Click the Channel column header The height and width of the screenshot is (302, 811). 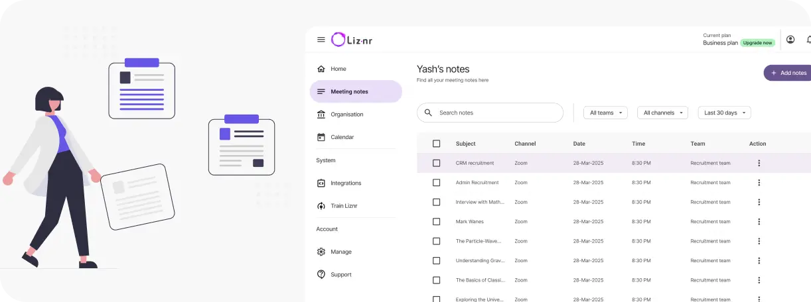click(x=525, y=144)
